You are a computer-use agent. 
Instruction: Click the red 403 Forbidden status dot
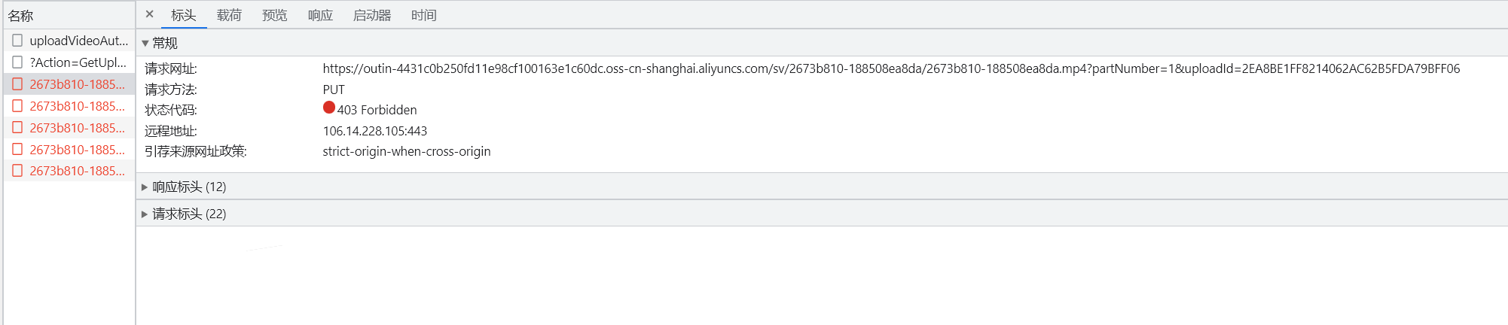(329, 108)
